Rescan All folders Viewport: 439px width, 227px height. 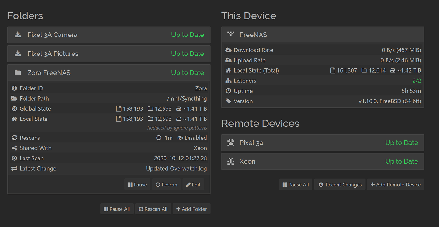(x=153, y=209)
